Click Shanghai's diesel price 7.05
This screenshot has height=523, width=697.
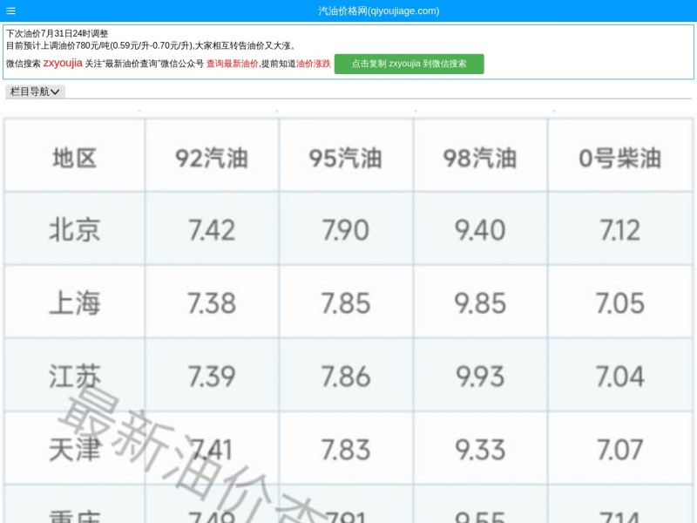pyautogui.click(x=620, y=303)
